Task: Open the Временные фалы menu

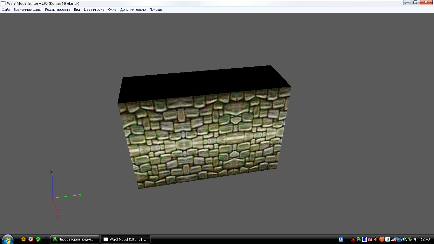Action: click(x=28, y=10)
